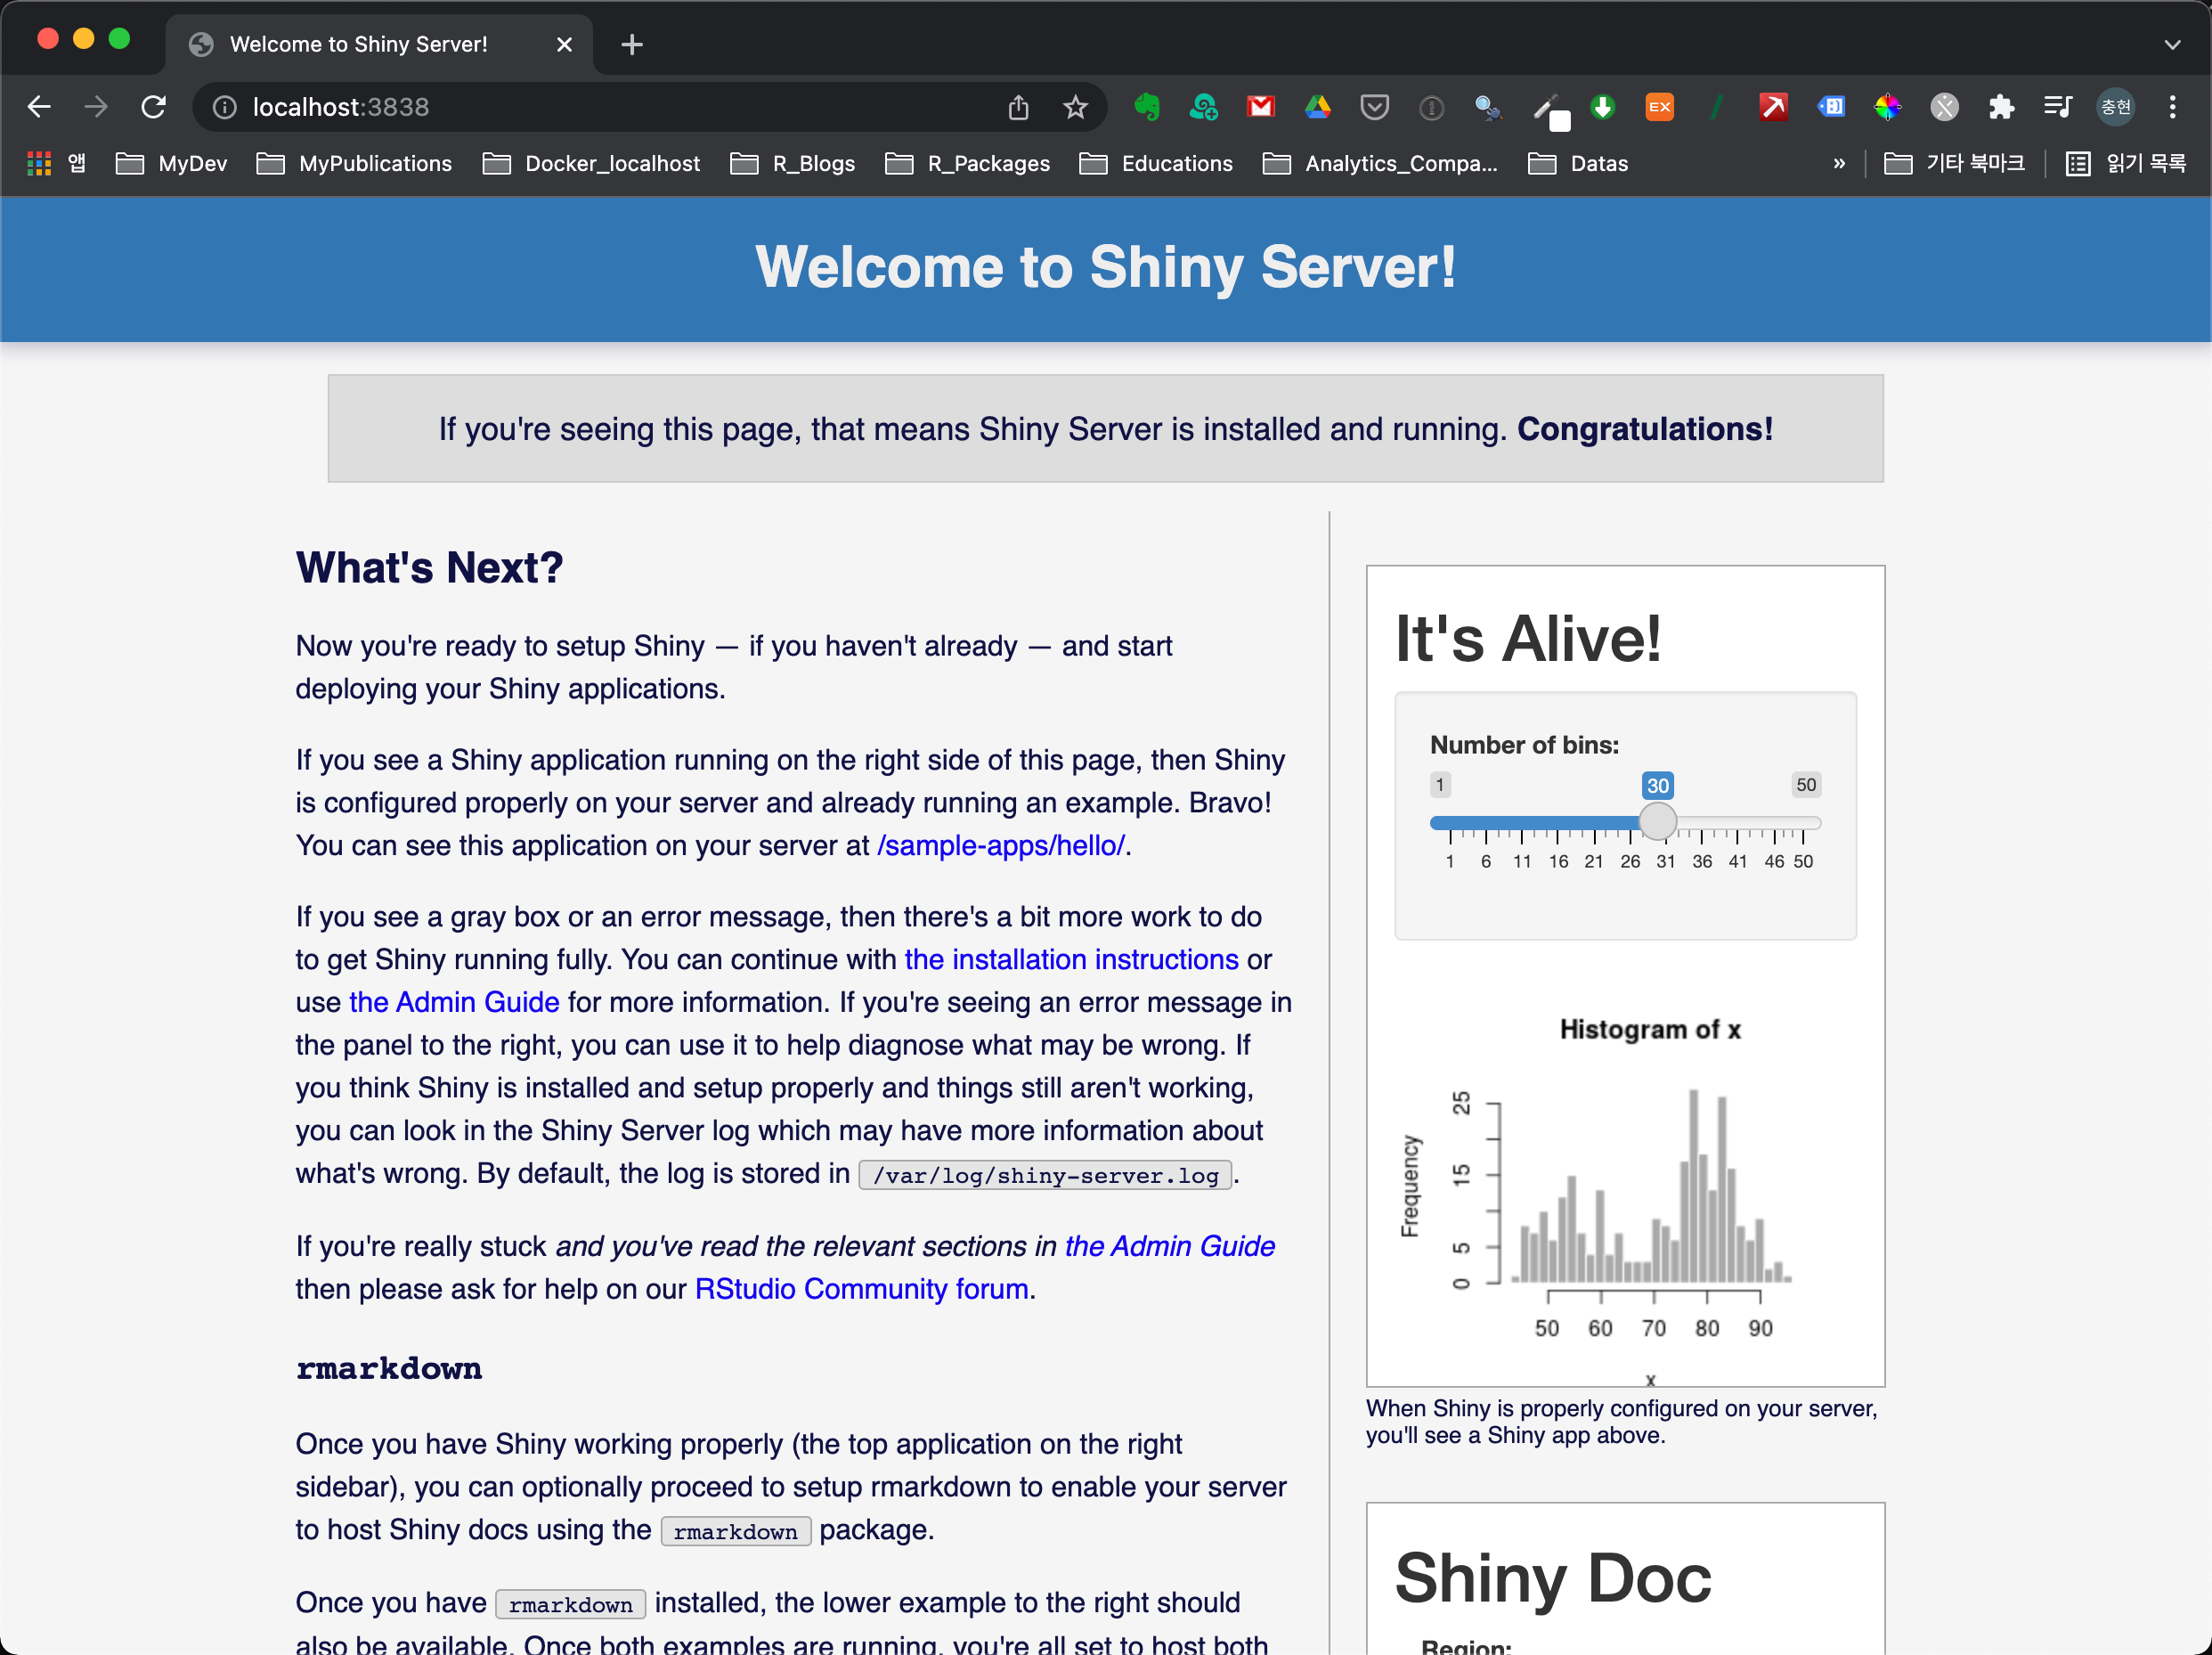Open the MyDev bookmark folder
This screenshot has width=2212, height=1655.
pyautogui.click(x=171, y=163)
